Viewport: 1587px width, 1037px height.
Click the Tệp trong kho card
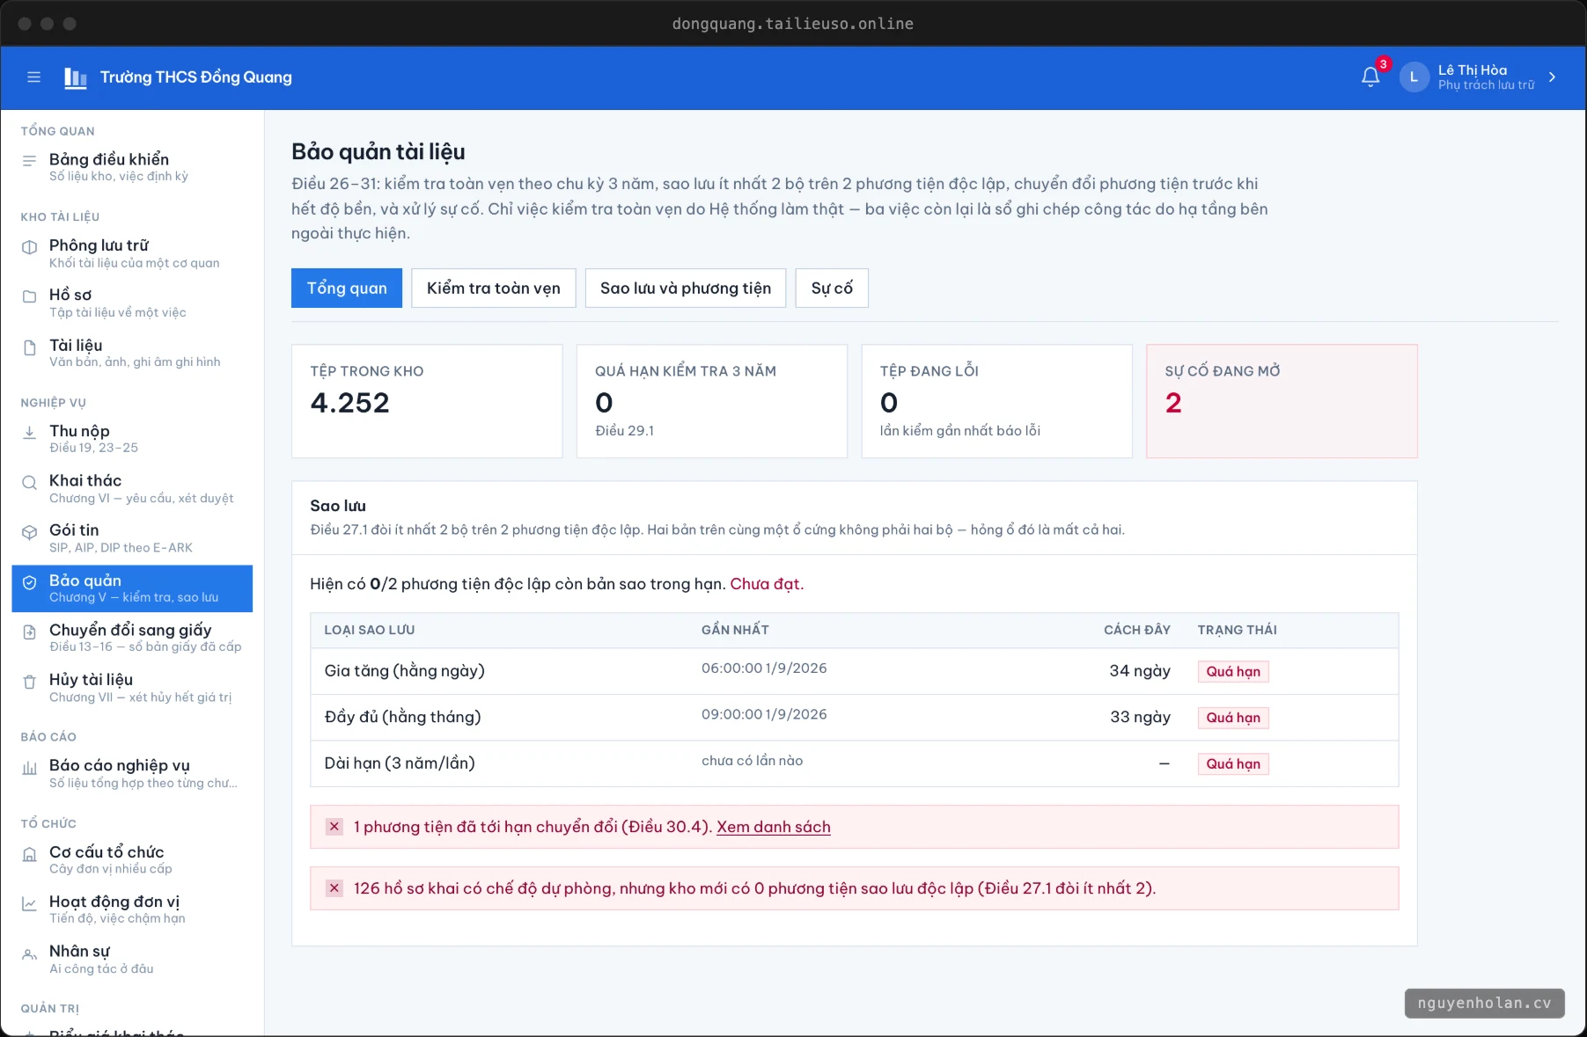(x=427, y=401)
